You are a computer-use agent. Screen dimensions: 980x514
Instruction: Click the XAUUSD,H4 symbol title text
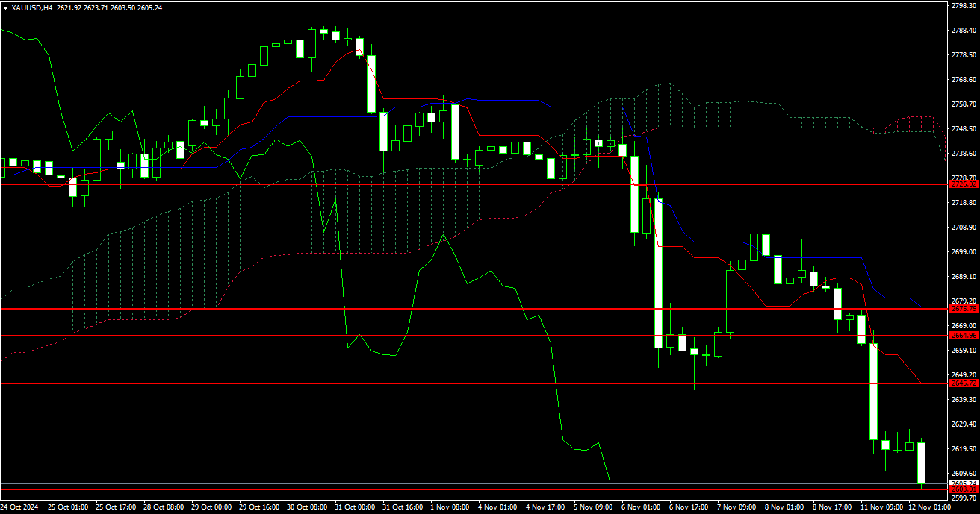pyautogui.click(x=33, y=7)
